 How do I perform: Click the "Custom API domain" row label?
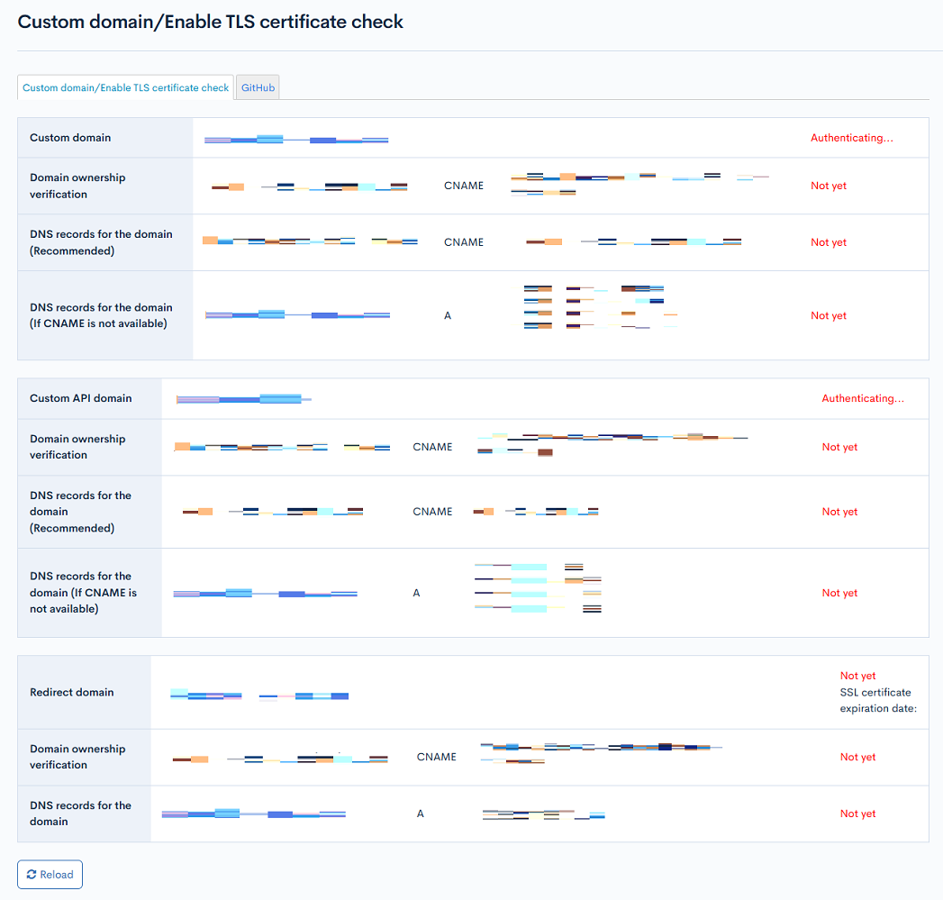(x=80, y=398)
